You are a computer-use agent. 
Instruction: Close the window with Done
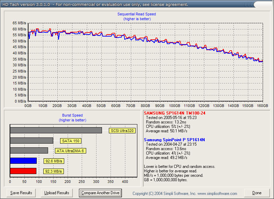pos(257,193)
